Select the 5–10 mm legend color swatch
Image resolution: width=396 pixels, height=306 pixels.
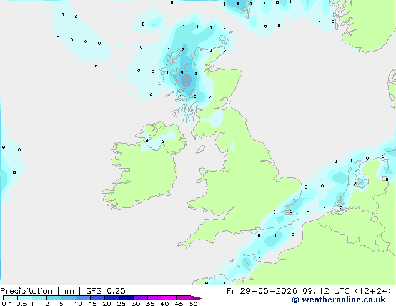[68, 298]
